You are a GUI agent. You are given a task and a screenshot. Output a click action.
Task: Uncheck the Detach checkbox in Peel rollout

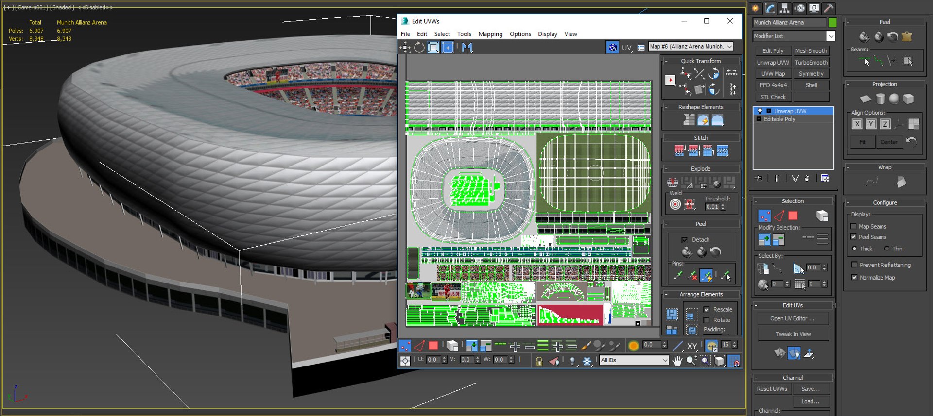pos(684,240)
